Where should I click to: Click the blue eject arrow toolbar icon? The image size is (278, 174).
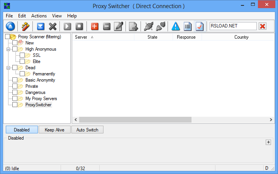[x=10, y=26]
